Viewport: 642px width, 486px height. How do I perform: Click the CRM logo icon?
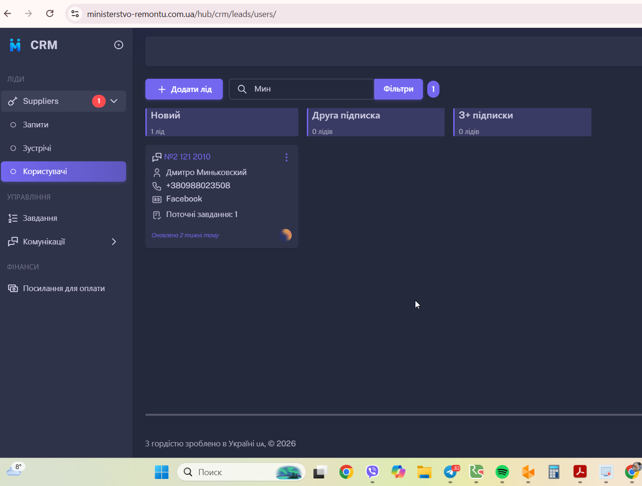pyautogui.click(x=15, y=45)
